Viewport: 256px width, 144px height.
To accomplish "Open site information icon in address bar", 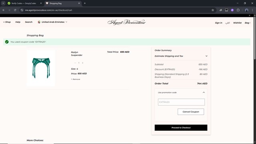I will tap(22, 10).
